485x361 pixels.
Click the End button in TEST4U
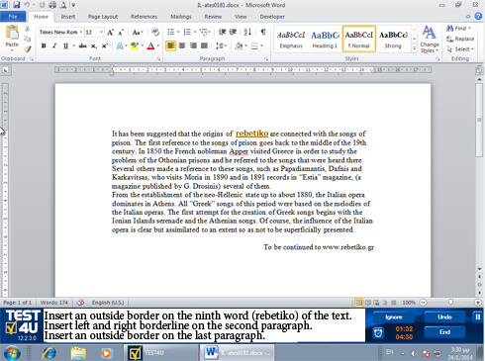[x=444, y=332]
